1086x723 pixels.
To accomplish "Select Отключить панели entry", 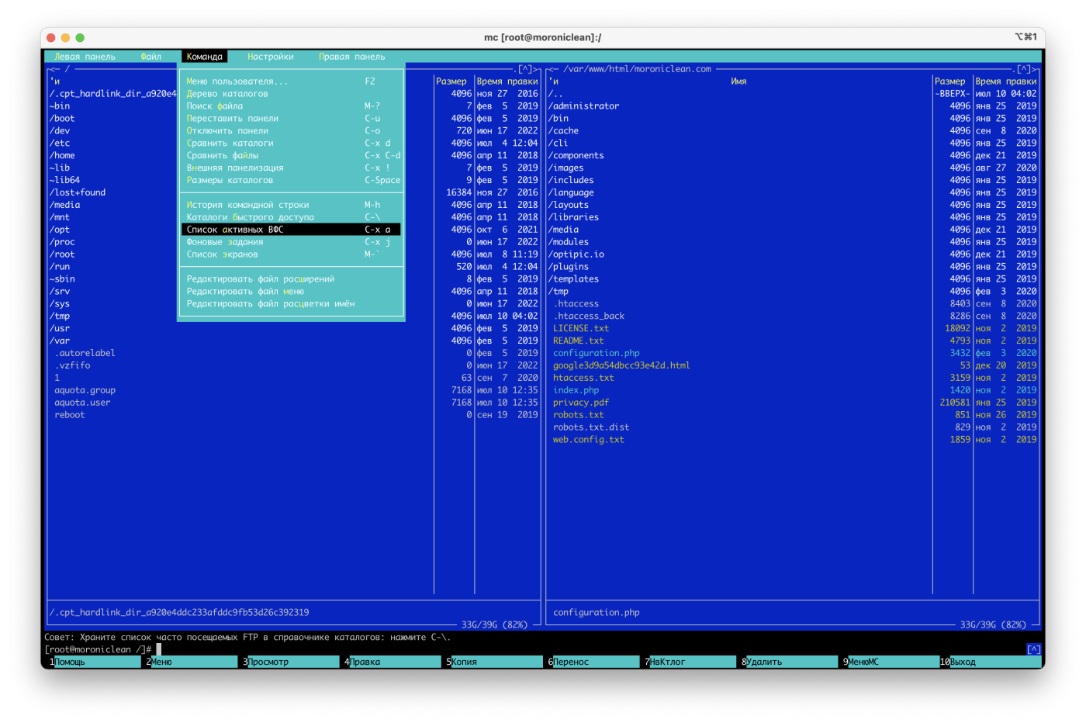I will (x=292, y=131).
